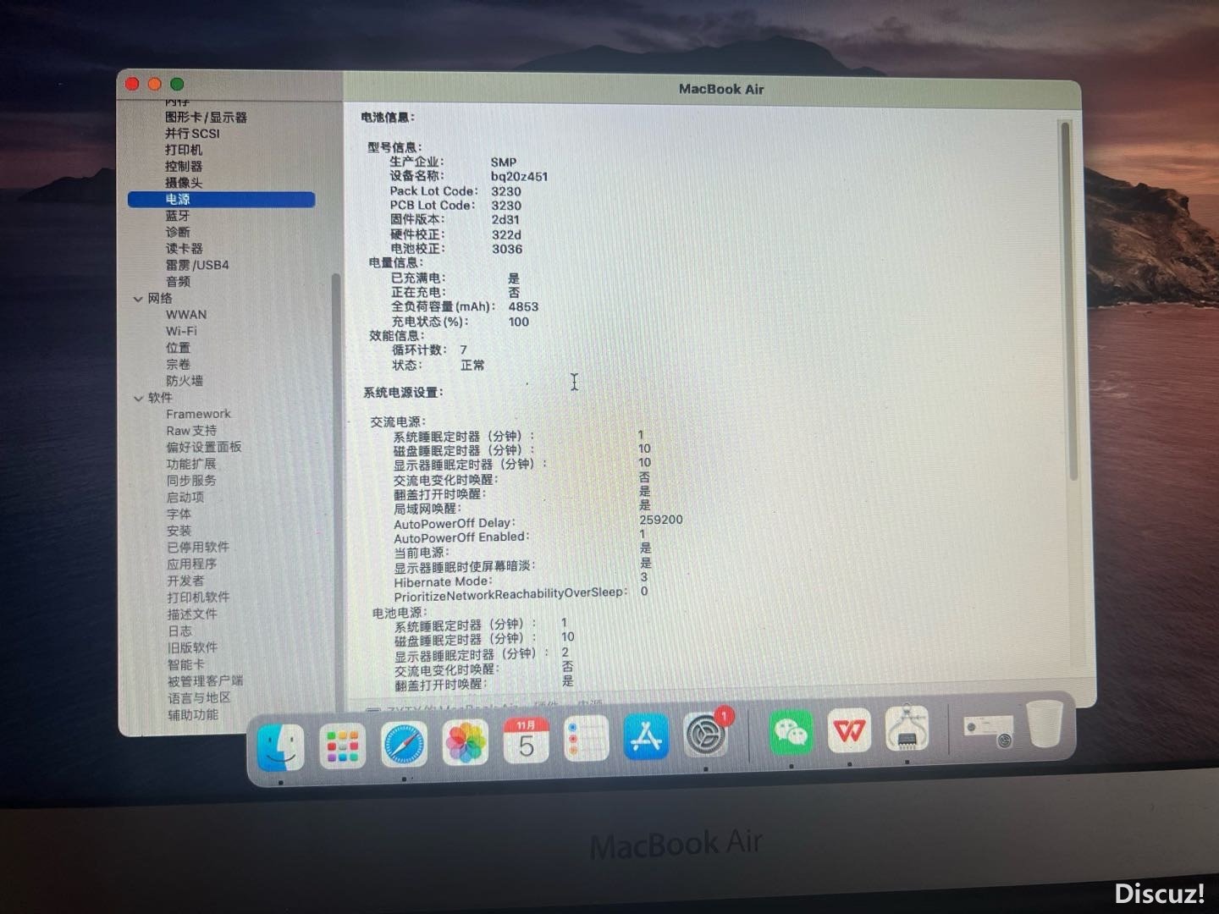Select WWAN under 网络
The image size is (1219, 914).
coord(186,314)
